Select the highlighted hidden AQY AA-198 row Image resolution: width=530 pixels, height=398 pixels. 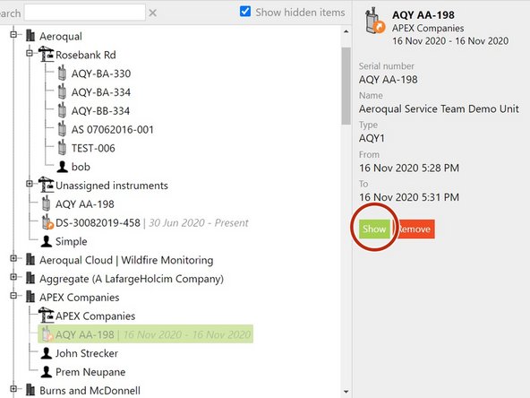click(x=145, y=334)
